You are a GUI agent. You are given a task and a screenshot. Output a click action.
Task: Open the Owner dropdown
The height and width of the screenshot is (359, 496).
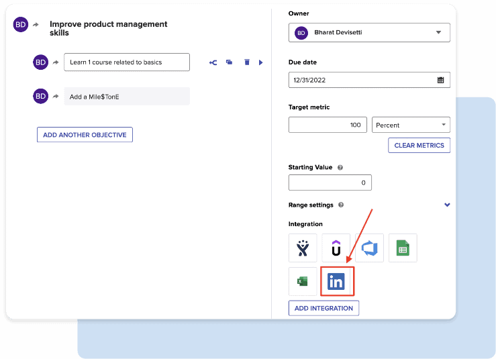pos(369,33)
